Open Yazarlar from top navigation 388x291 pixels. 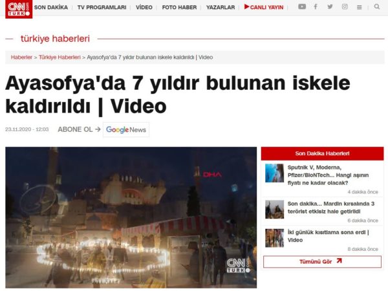(221, 7)
